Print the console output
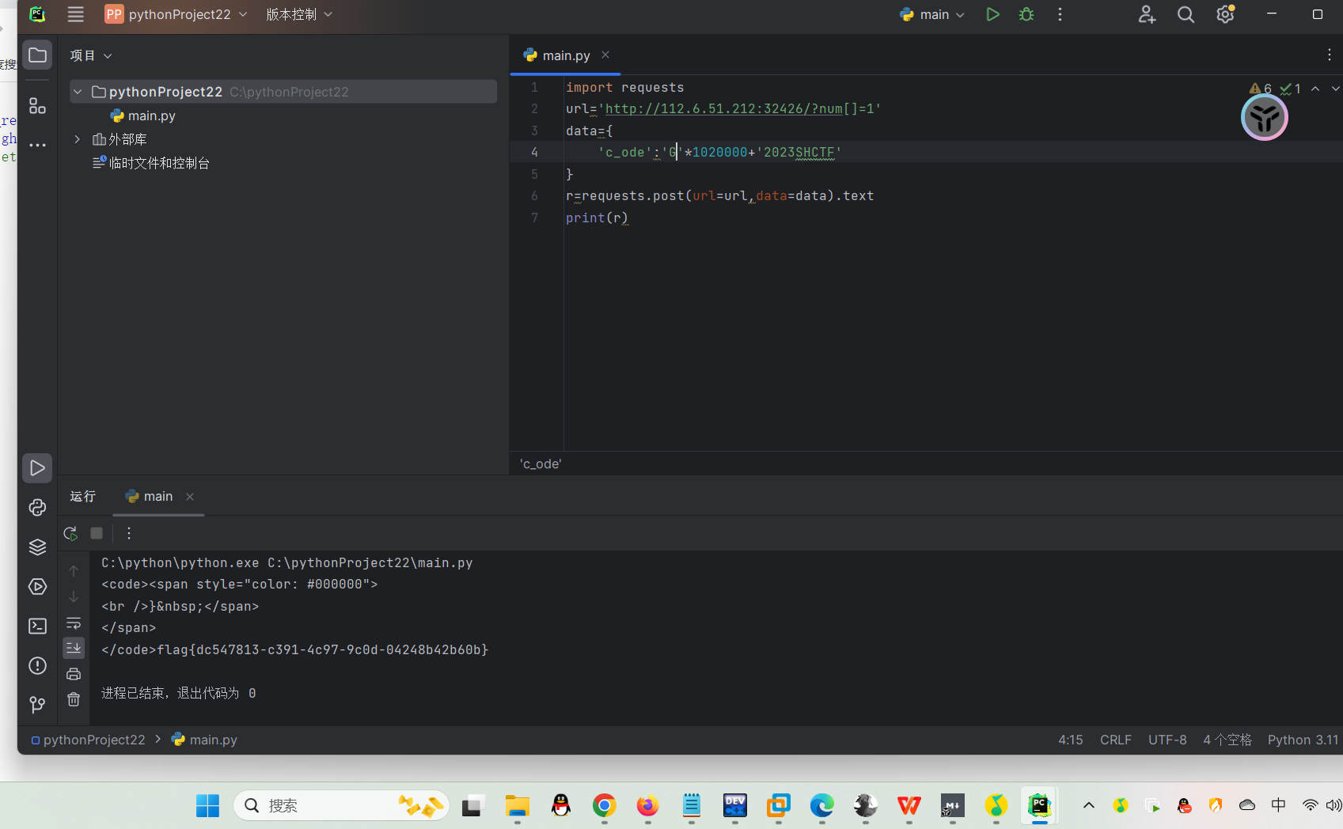1343x829 pixels. point(74,674)
